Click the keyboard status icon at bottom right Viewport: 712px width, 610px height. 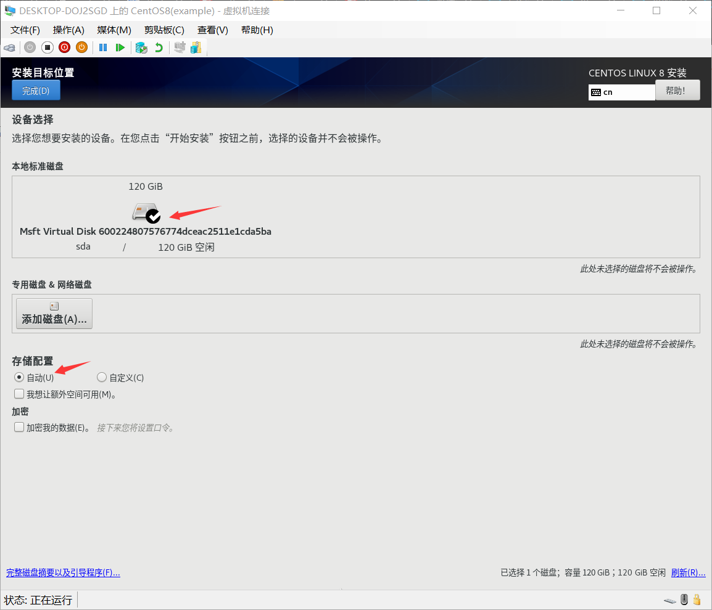coord(670,601)
